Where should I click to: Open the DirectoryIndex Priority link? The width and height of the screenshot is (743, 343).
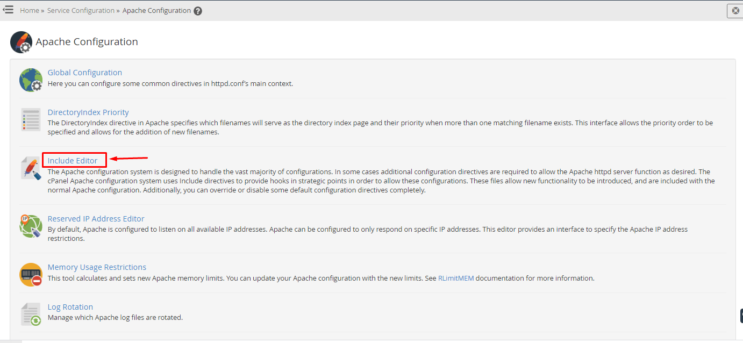(88, 112)
